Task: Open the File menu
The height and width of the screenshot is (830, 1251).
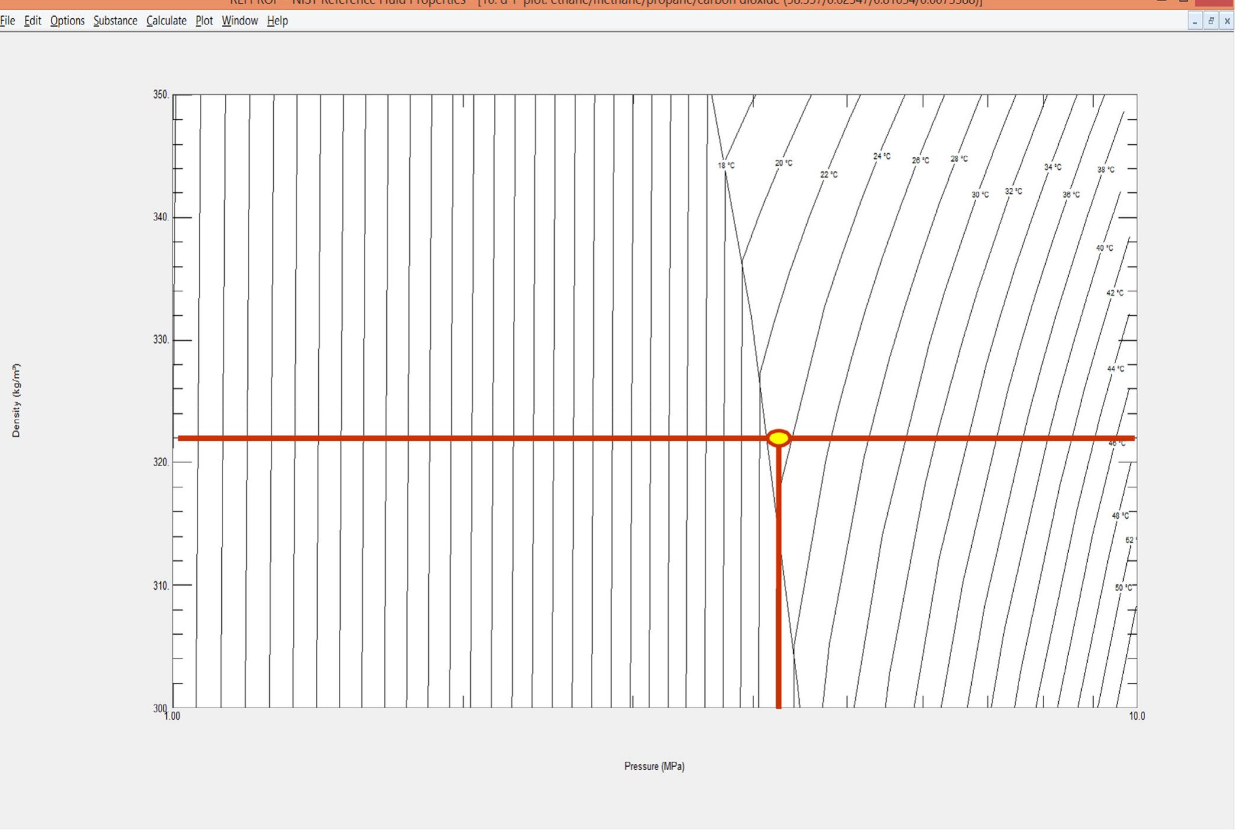Action: (x=7, y=21)
